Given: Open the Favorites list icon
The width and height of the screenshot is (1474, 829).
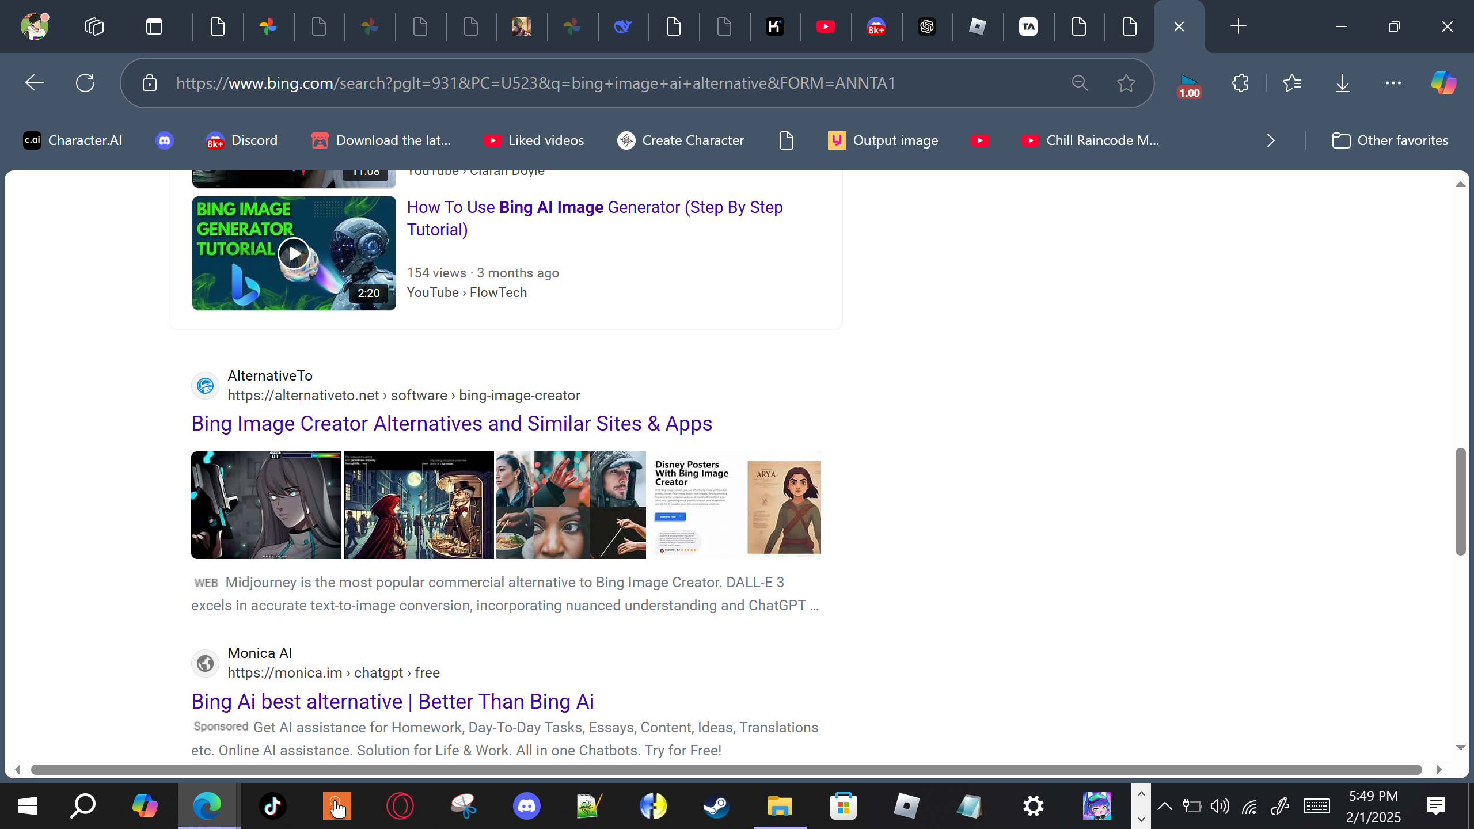Looking at the screenshot, I should click(x=1291, y=83).
